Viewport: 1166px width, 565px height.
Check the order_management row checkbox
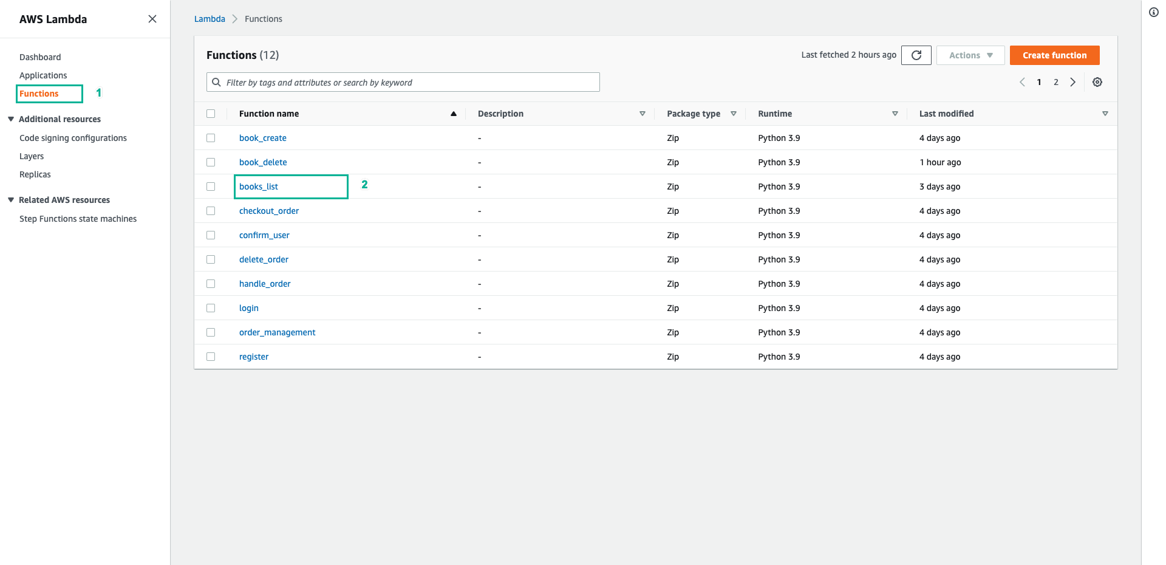211,332
